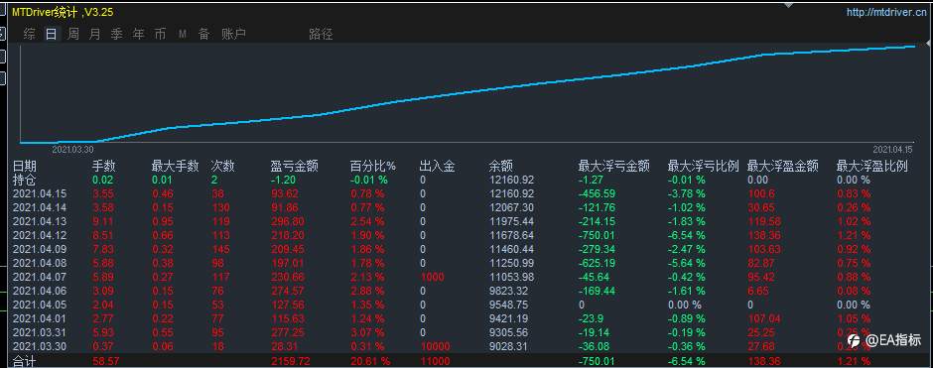Switch to the 综 summary tab
The width and height of the screenshot is (933, 368).
coord(29,34)
